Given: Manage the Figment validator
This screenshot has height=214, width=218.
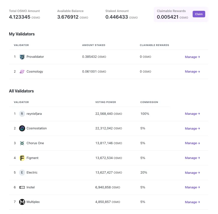Looking at the screenshot, I should tap(192, 158).
